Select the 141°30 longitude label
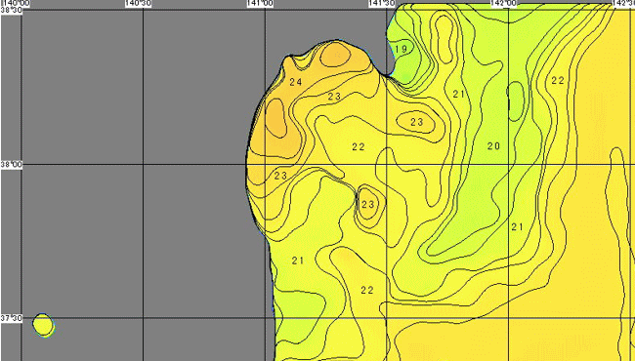The height and width of the screenshot is (361, 635). 381,3
